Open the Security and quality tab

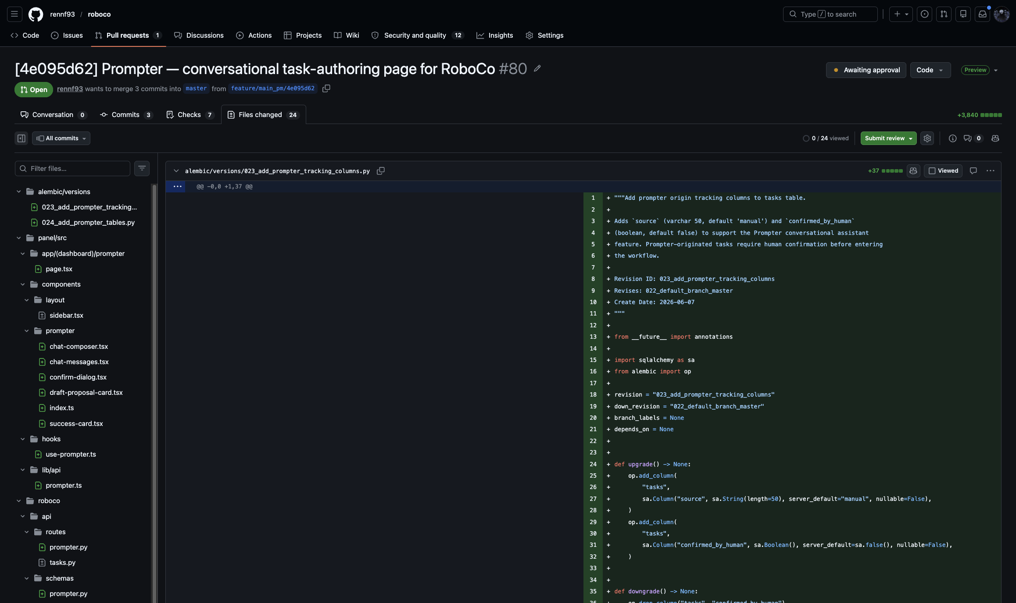coord(418,35)
